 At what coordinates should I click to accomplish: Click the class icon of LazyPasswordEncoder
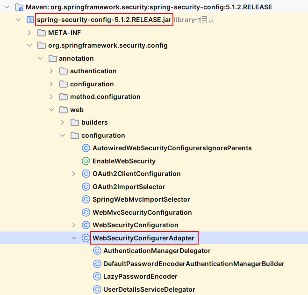coord(97,276)
